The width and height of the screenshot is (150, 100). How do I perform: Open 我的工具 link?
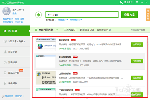click(x=18, y=22)
